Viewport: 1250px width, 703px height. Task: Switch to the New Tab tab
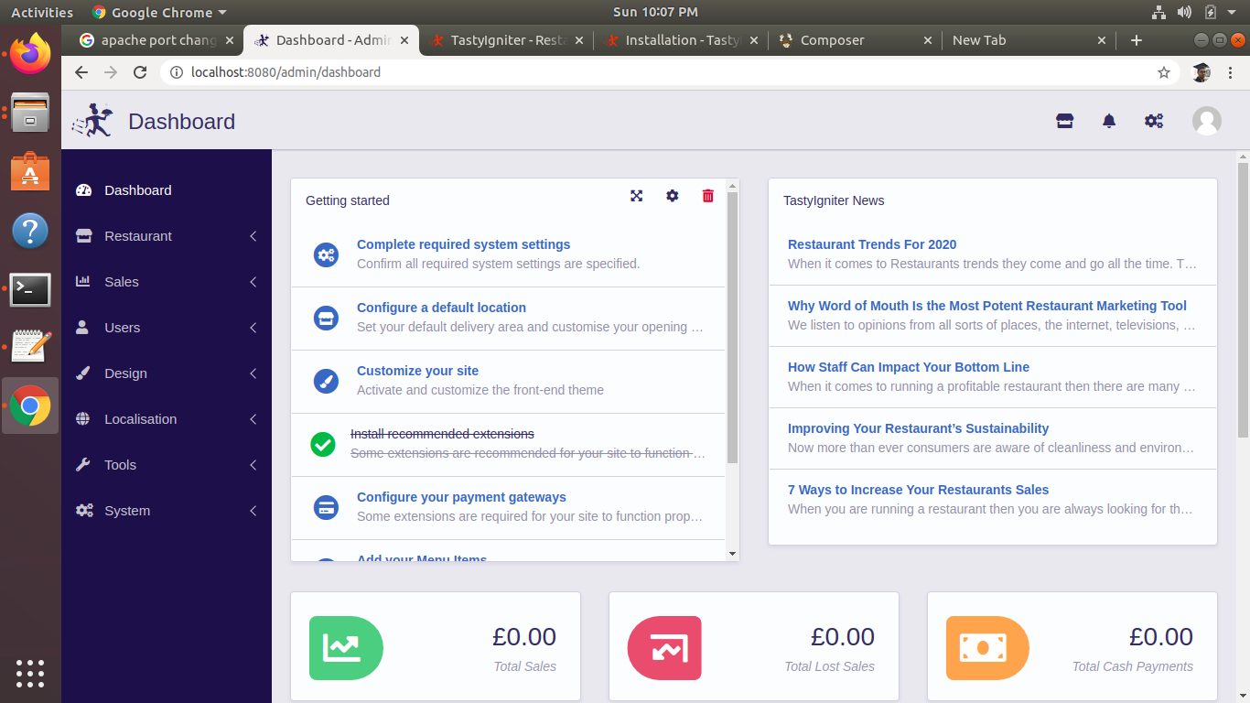(x=1029, y=40)
